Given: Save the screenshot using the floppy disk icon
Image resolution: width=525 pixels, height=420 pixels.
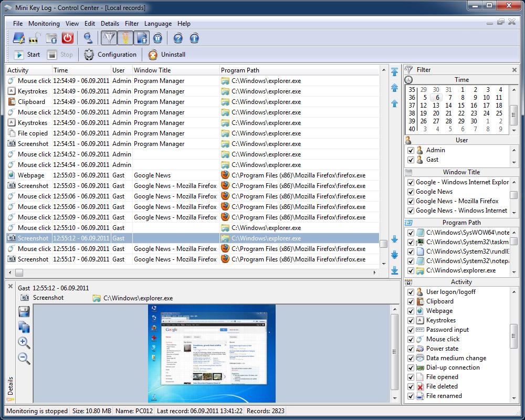Looking at the screenshot, I should coord(24,311).
